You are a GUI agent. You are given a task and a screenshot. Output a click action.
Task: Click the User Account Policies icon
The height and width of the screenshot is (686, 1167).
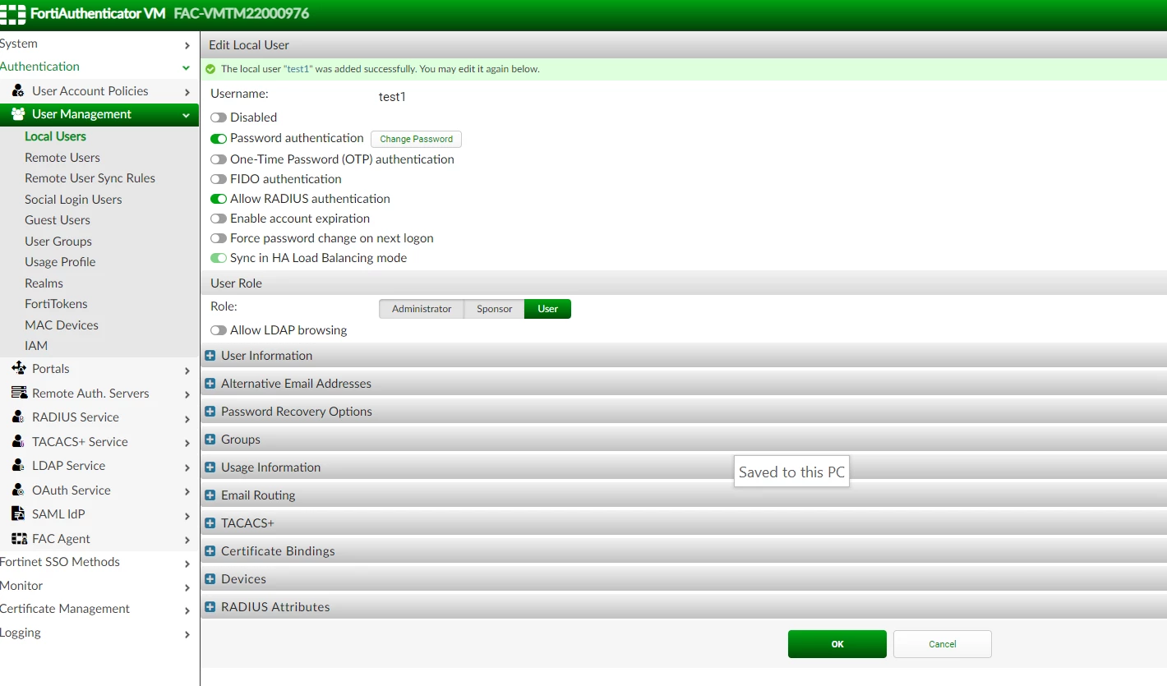click(x=18, y=91)
